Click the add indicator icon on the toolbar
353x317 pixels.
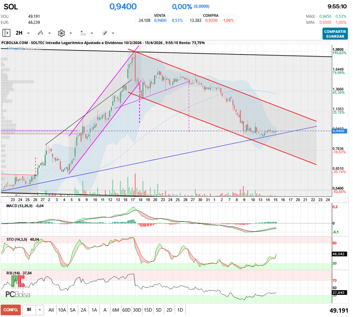point(83,33)
